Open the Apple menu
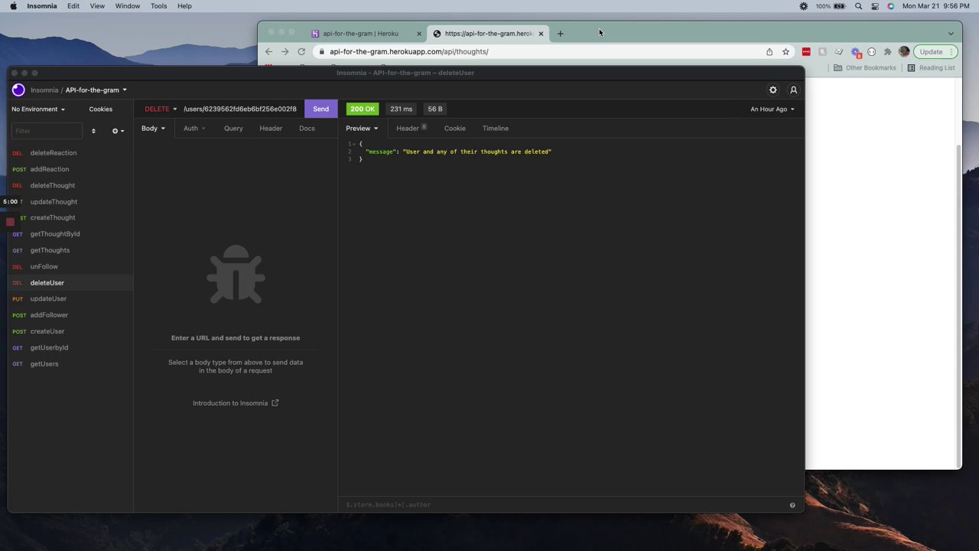The width and height of the screenshot is (979, 551). pos(13,6)
